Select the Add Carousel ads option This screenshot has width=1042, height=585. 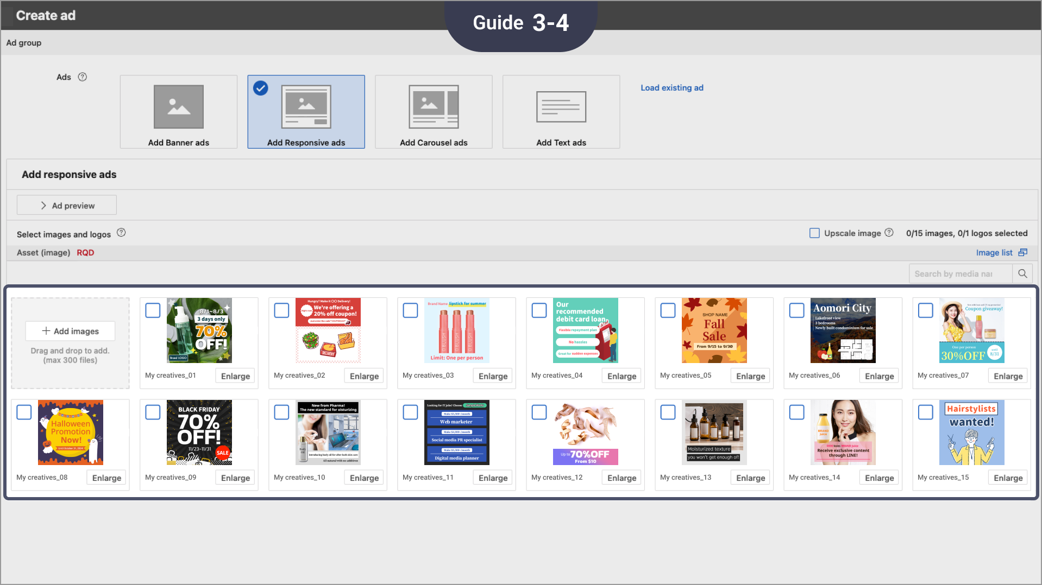(x=433, y=111)
